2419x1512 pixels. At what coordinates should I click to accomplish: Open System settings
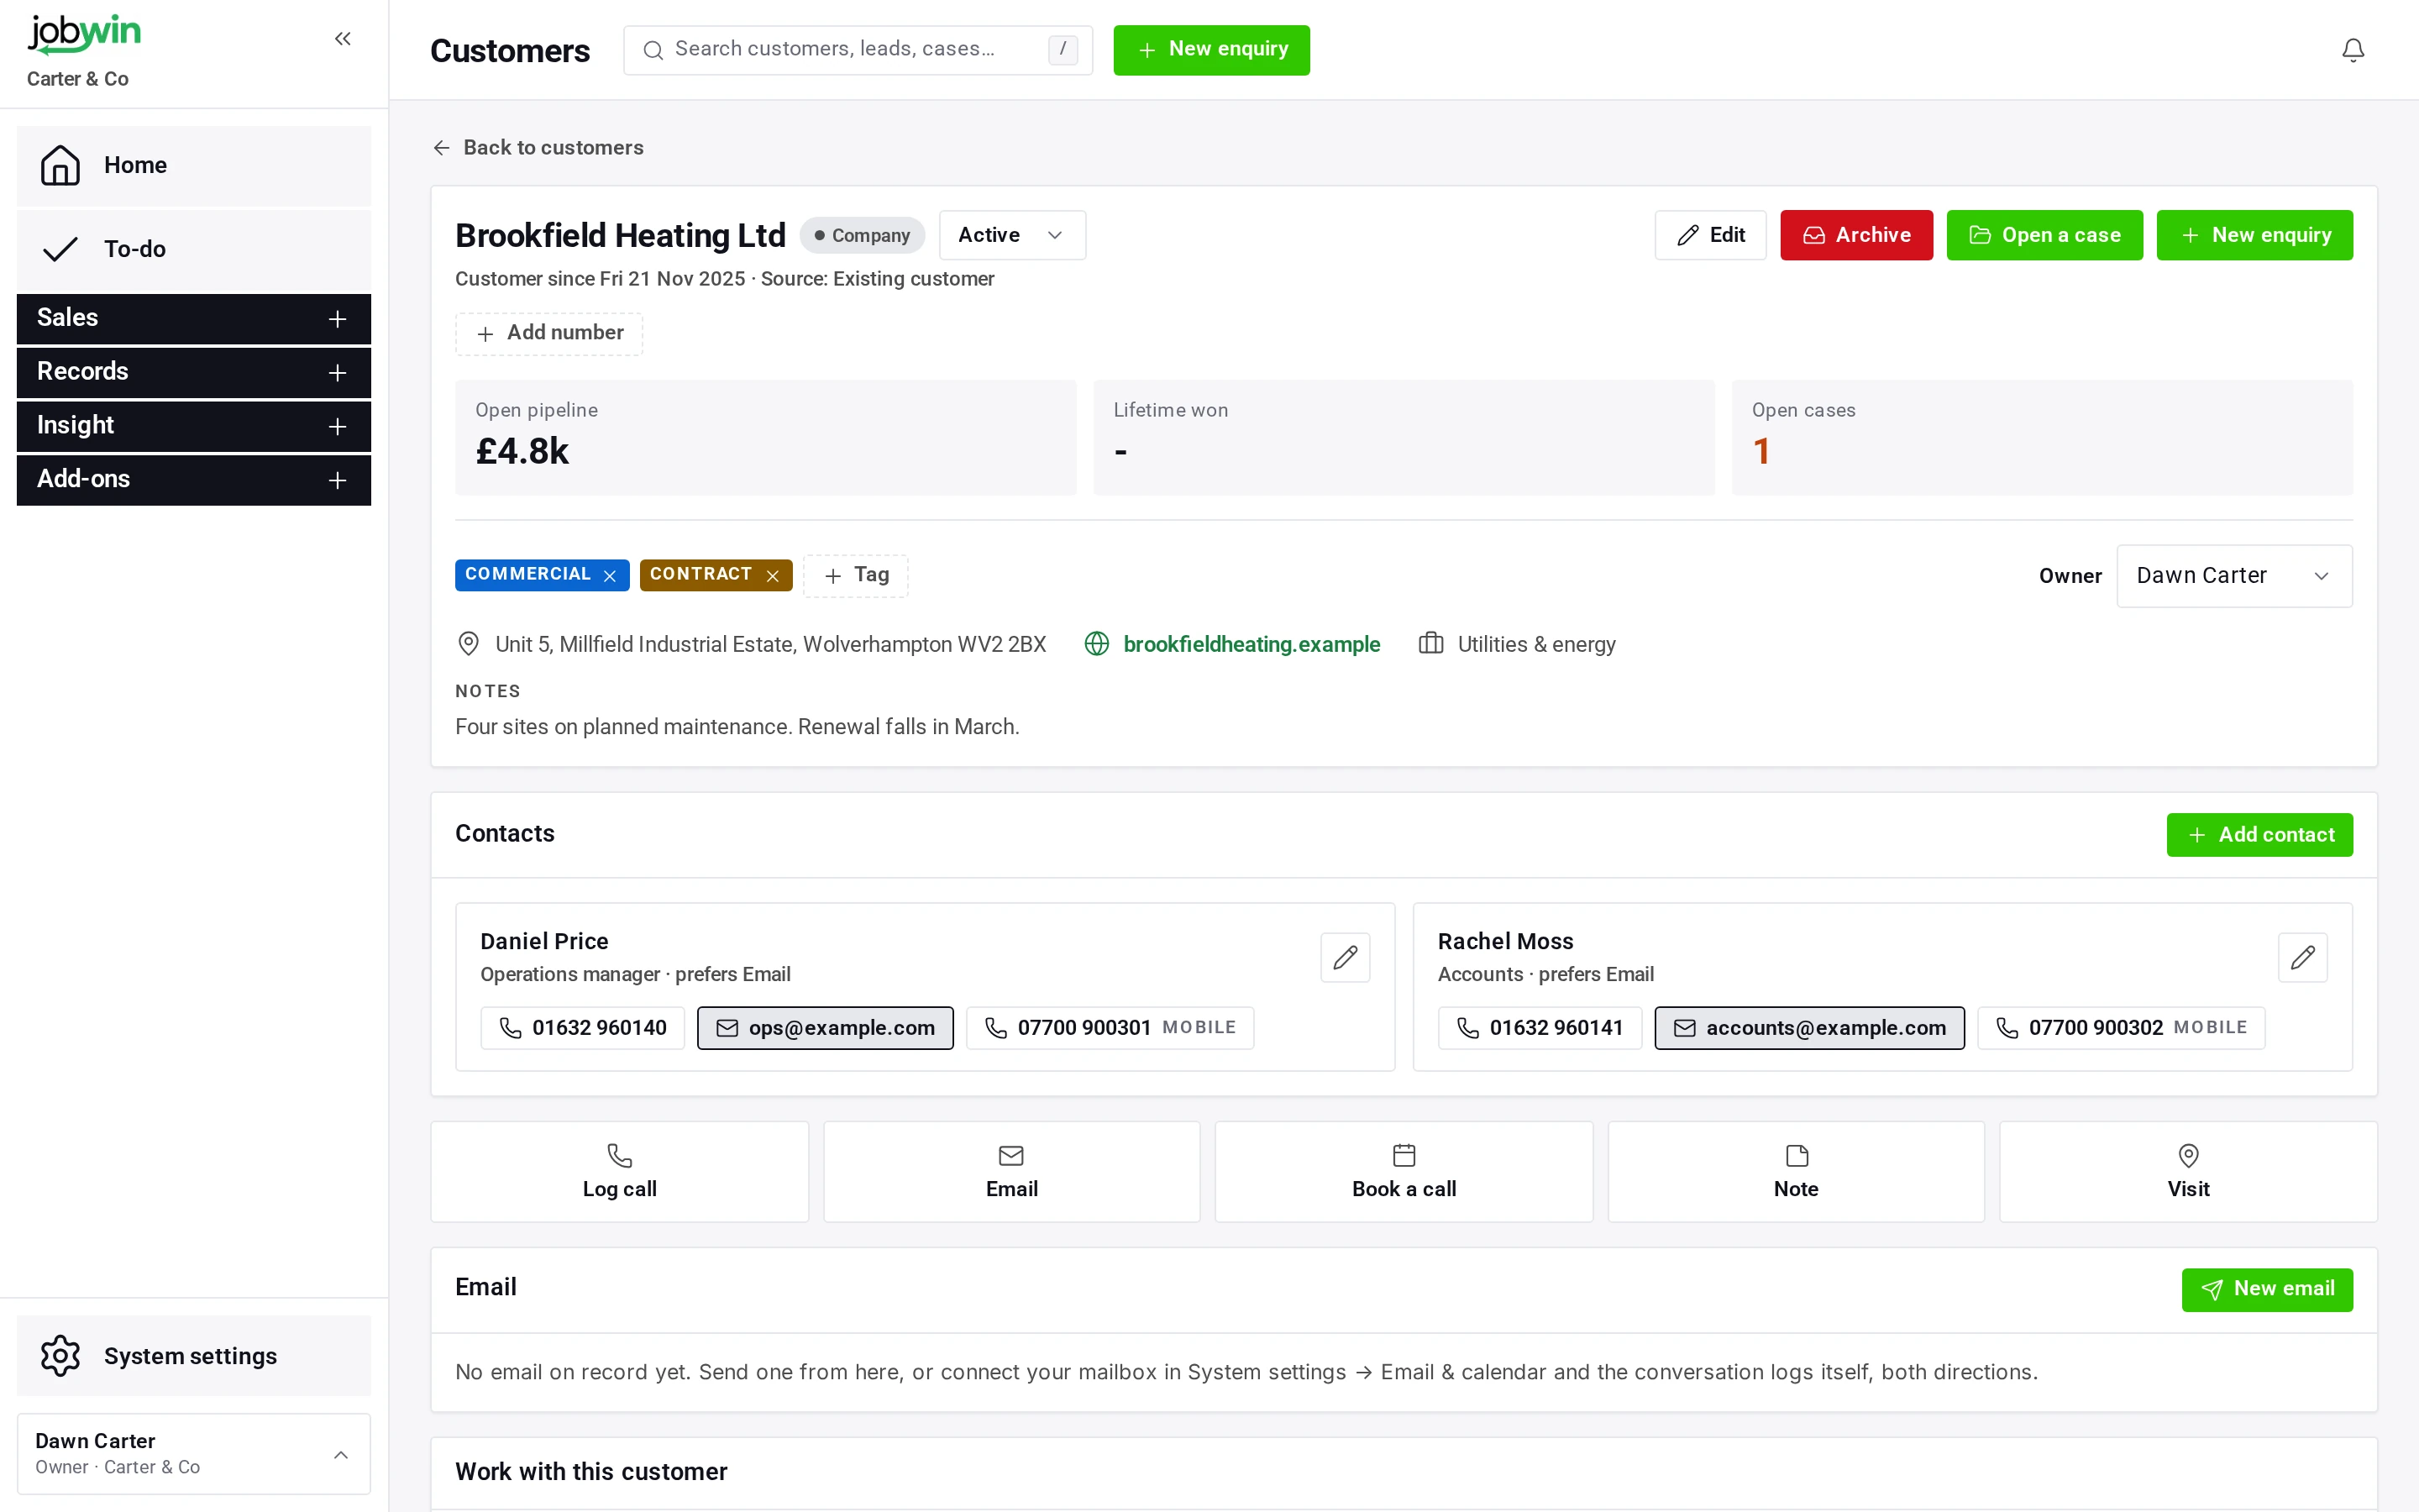click(194, 1356)
